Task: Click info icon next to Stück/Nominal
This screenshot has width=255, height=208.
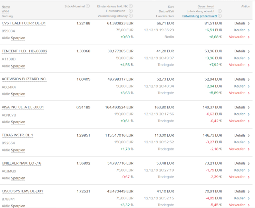Action: (x=88, y=6)
